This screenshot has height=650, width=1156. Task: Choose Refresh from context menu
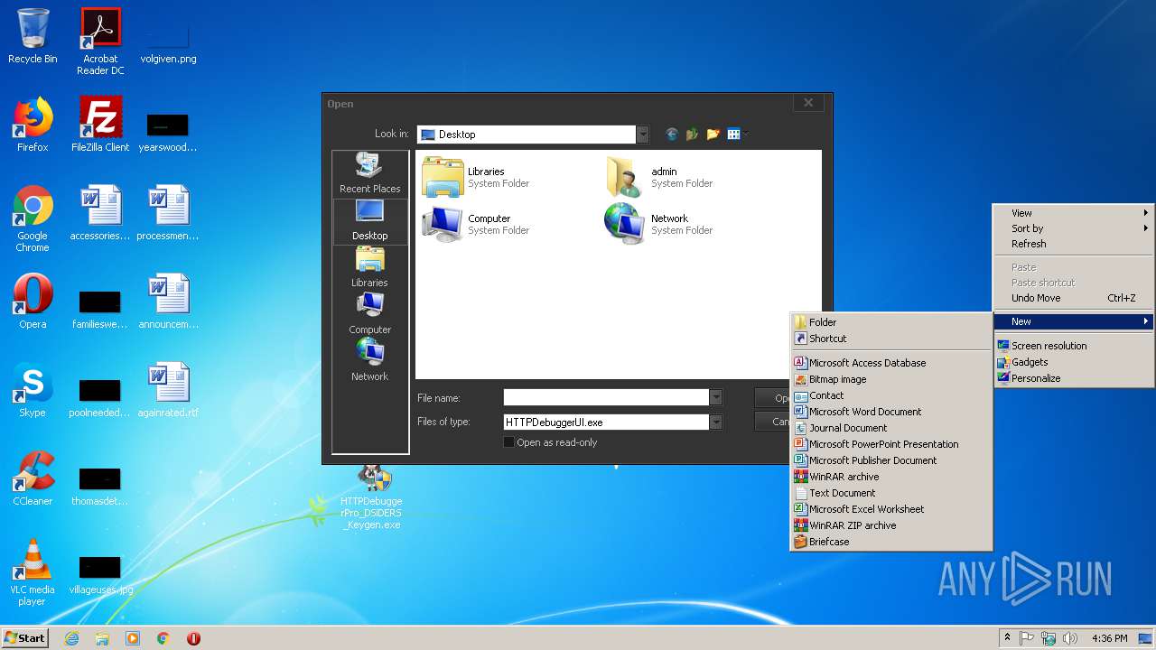point(1073,244)
